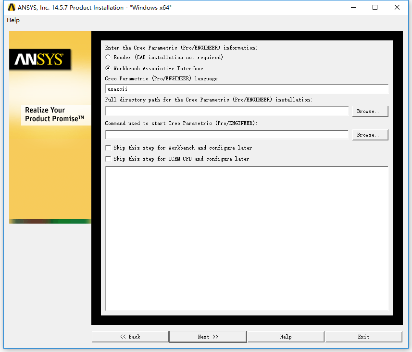Click Exit to quit the installer
This screenshot has width=412, height=352.
click(363, 337)
